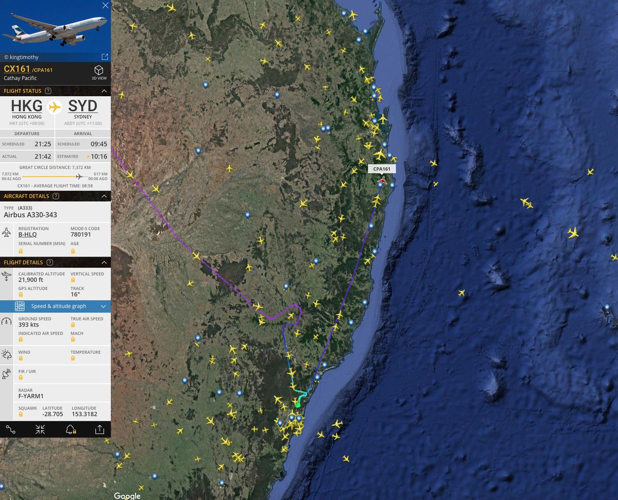Click the share flight icon
The image size is (618, 500).
(99, 429)
